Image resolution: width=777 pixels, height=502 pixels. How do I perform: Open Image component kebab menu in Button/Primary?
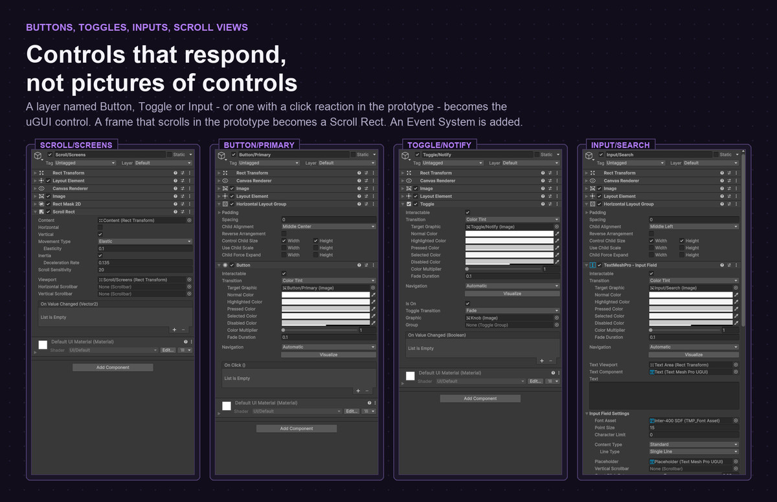point(374,189)
